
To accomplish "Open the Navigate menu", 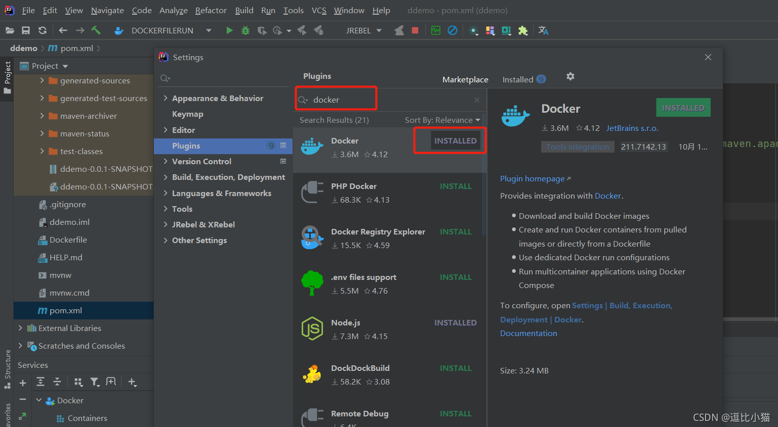I will click(107, 10).
